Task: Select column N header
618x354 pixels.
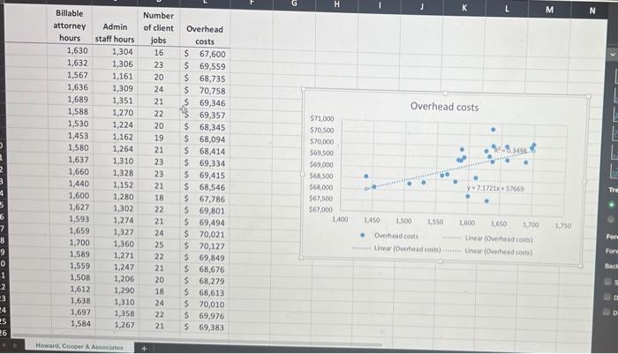Action: click(x=592, y=11)
